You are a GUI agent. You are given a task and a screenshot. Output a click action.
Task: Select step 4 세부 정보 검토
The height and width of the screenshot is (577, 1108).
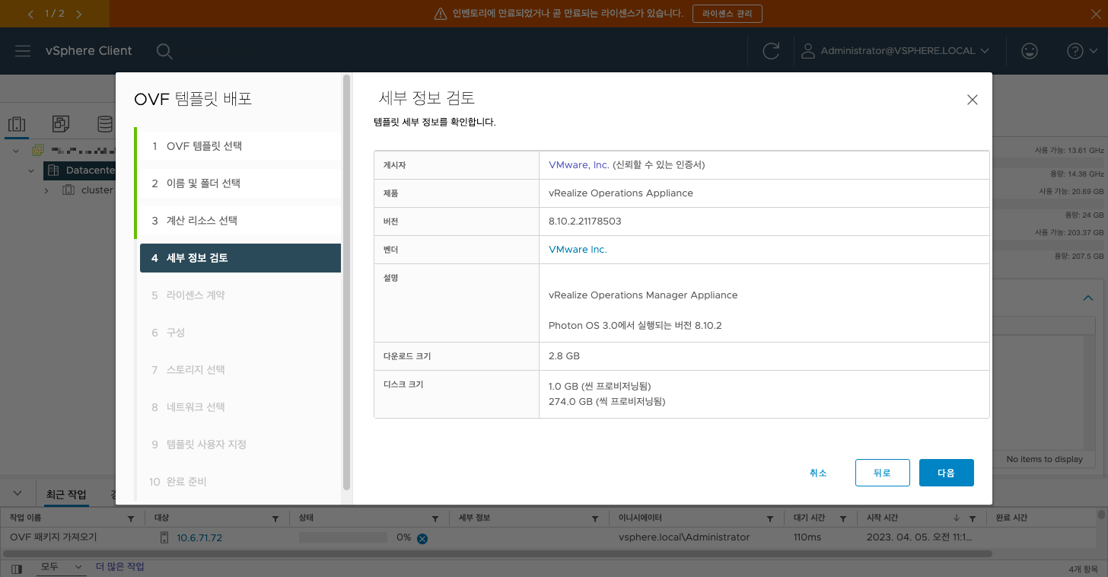pyautogui.click(x=240, y=258)
